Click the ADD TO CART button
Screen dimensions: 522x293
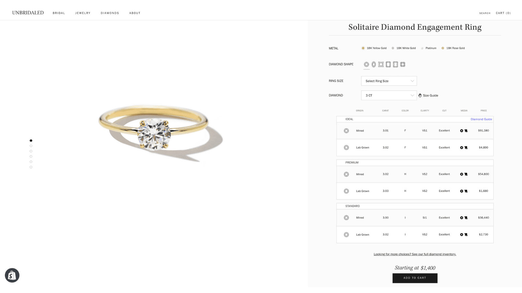(415, 278)
